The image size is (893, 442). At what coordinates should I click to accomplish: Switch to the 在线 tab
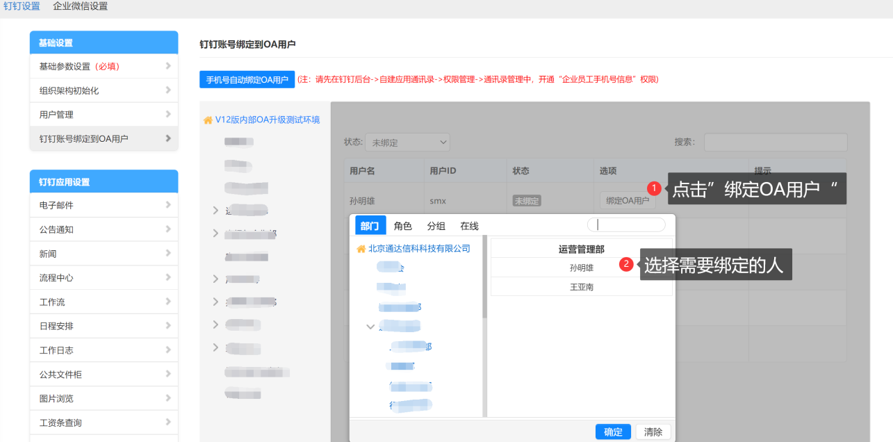(x=469, y=226)
